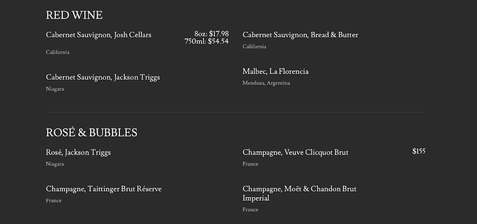Select Cabernet Sauvignon, Josh Cellars item
The image size is (477, 224).
[x=98, y=35]
